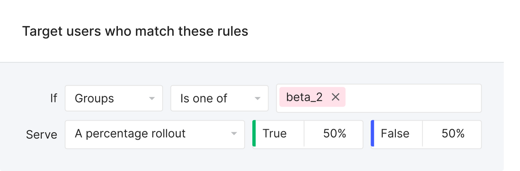The width and height of the screenshot is (520, 171).
Task: Click the True variation label
Action: (x=275, y=134)
